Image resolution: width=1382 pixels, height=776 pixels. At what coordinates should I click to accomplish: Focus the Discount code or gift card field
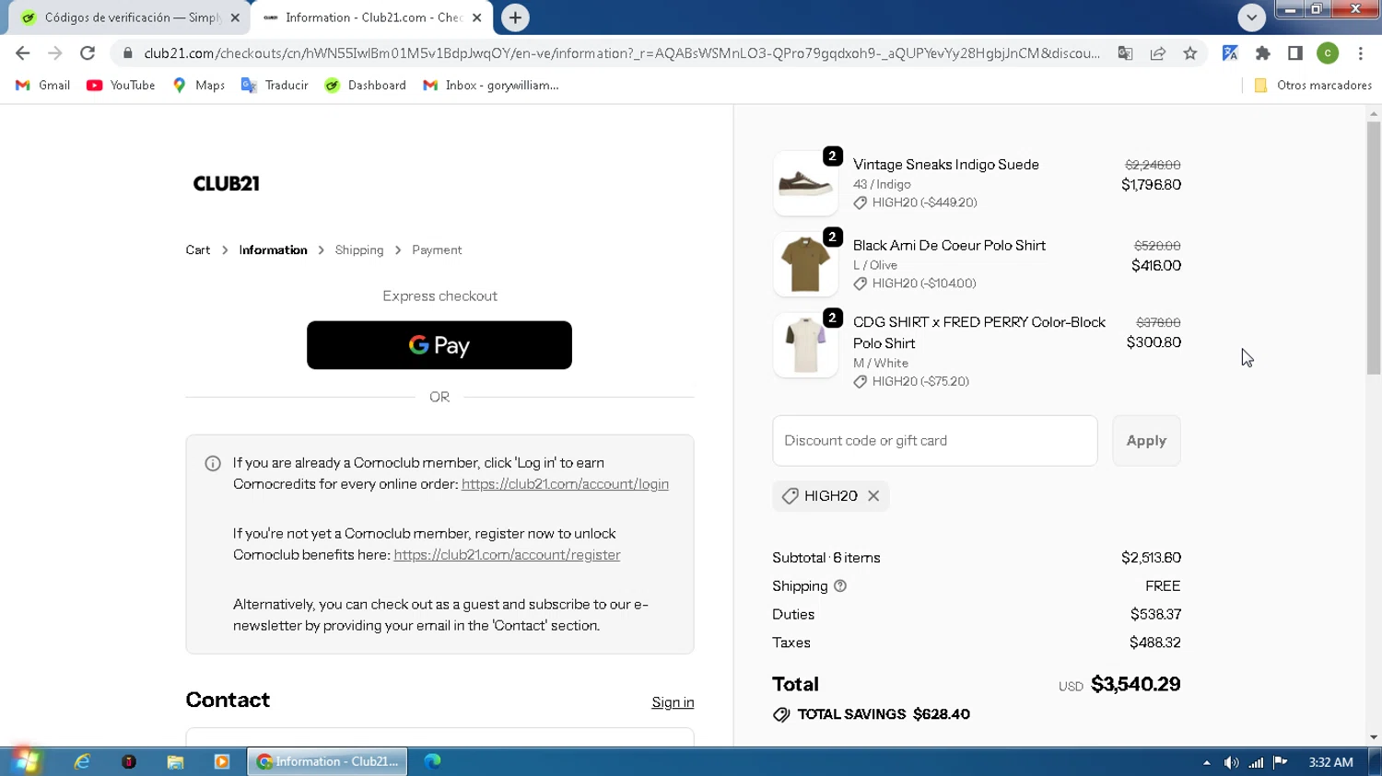point(935,441)
